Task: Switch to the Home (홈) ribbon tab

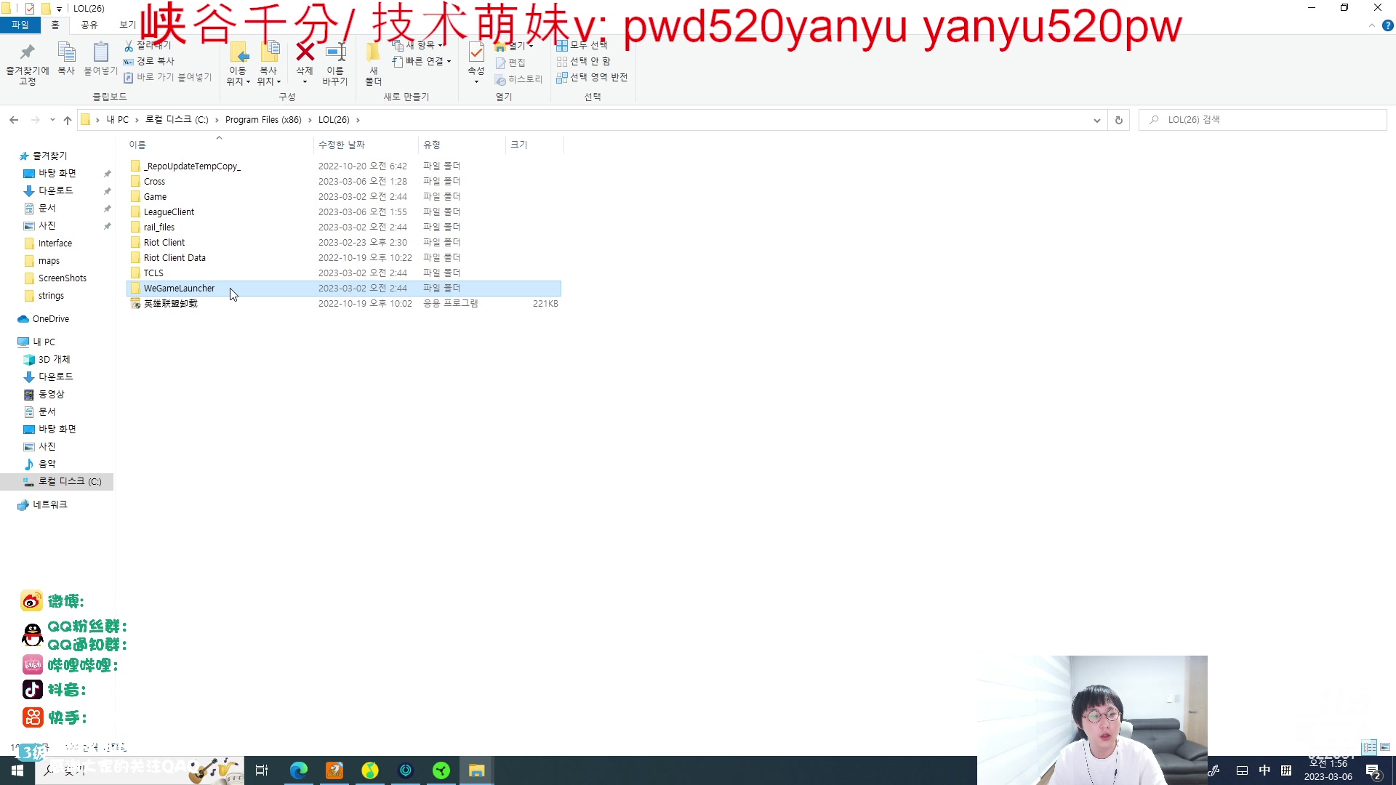Action: [x=55, y=25]
